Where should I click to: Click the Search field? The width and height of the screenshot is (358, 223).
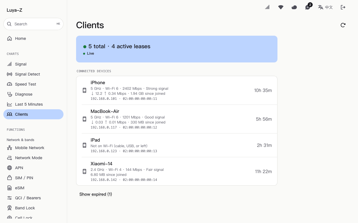(34, 24)
